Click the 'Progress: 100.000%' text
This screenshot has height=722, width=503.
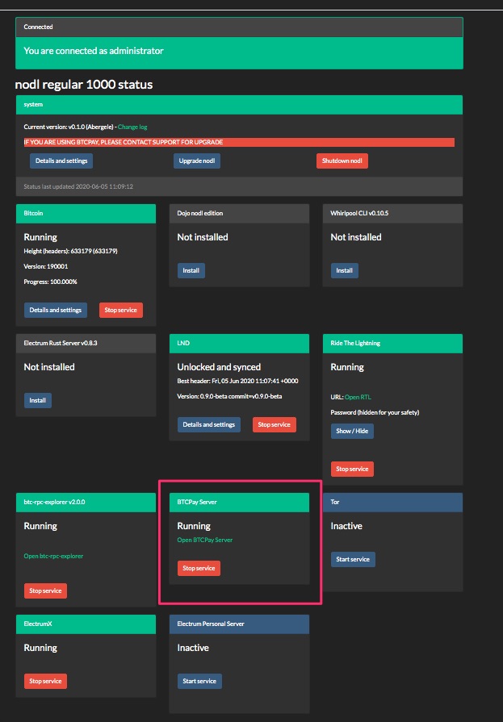(50, 282)
